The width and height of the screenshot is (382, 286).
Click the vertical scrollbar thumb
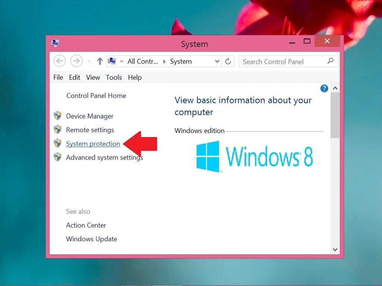[x=335, y=115]
